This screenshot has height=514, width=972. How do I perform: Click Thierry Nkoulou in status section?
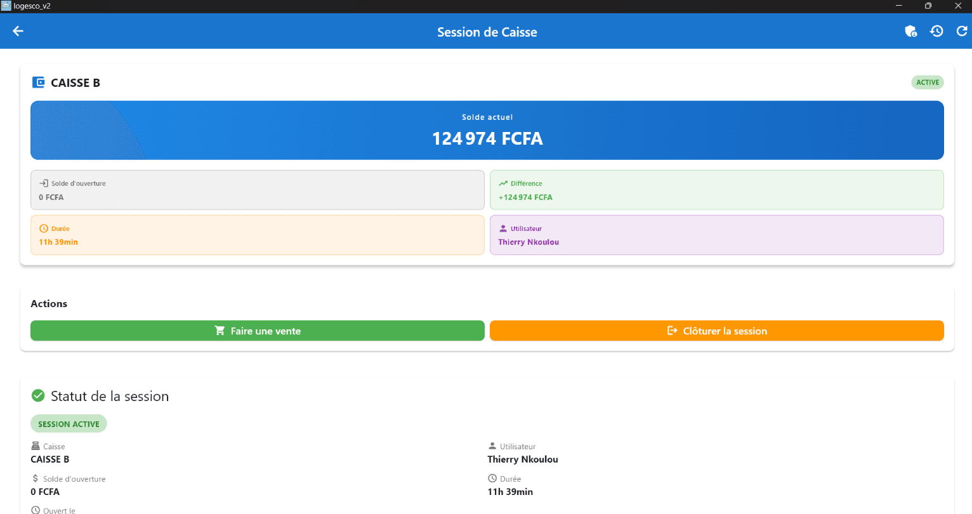[523, 459]
